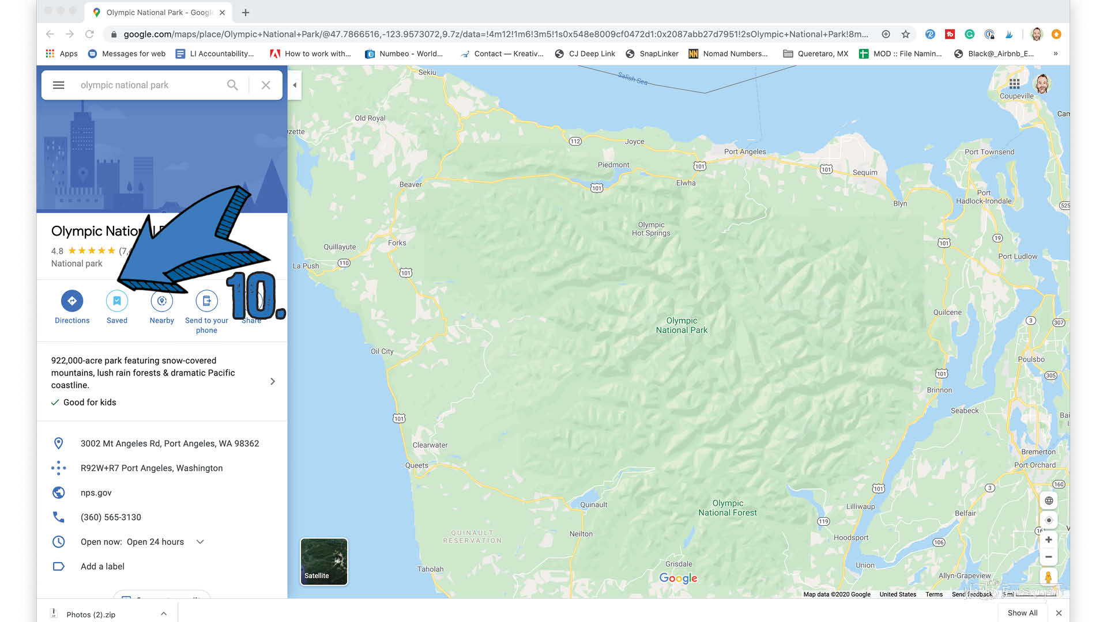Close the downloads bar
Screen dimensions: 1107x622
[1059, 613]
